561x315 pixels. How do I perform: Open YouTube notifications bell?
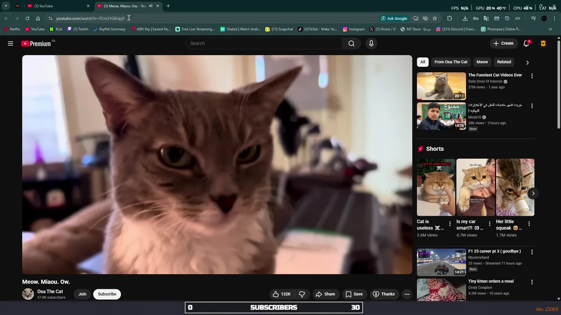pyautogui.click(x=526, y=43)
